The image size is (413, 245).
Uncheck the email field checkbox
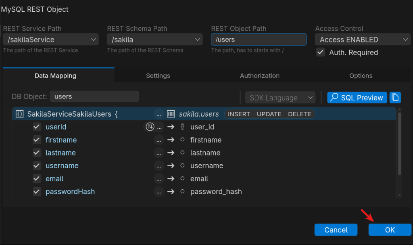37,179
